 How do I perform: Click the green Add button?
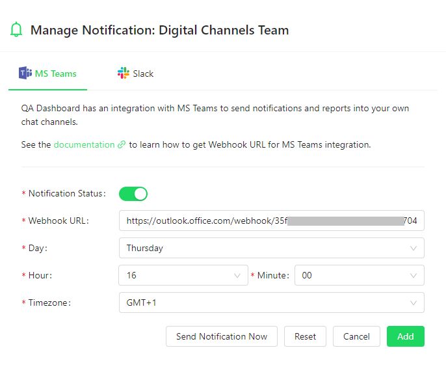406,336
